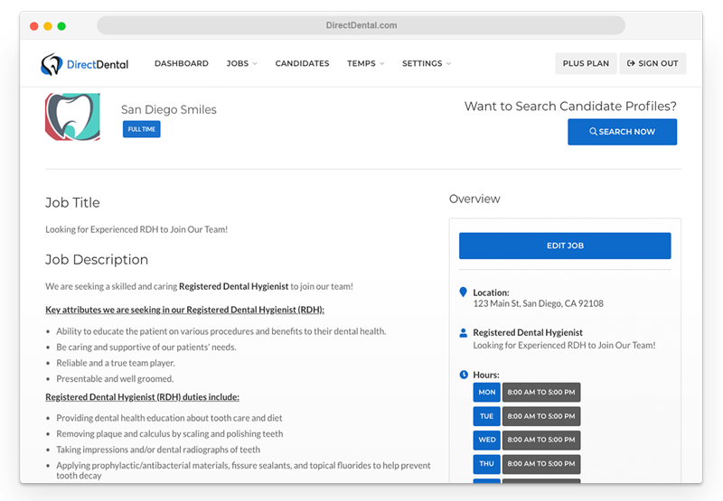
Task: Sign out of the account
Action: (653, 63)
